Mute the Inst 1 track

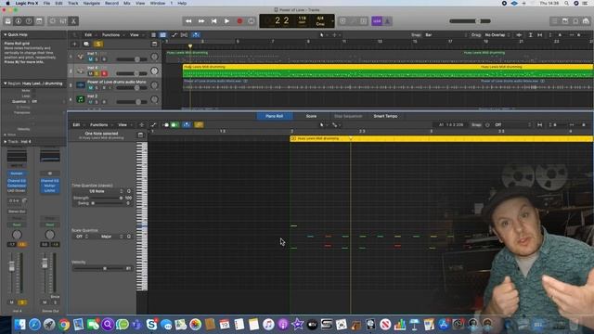click(90, 59)
